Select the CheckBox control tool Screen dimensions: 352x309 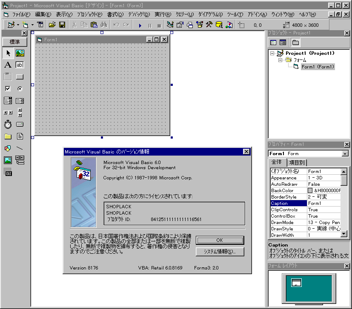coord(8,89)
